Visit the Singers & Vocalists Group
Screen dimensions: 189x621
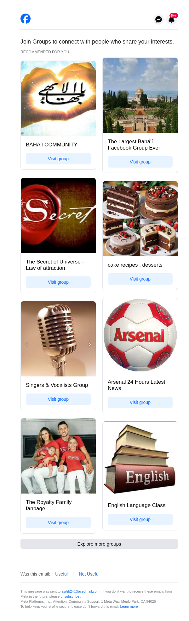[x=58, y=399]
